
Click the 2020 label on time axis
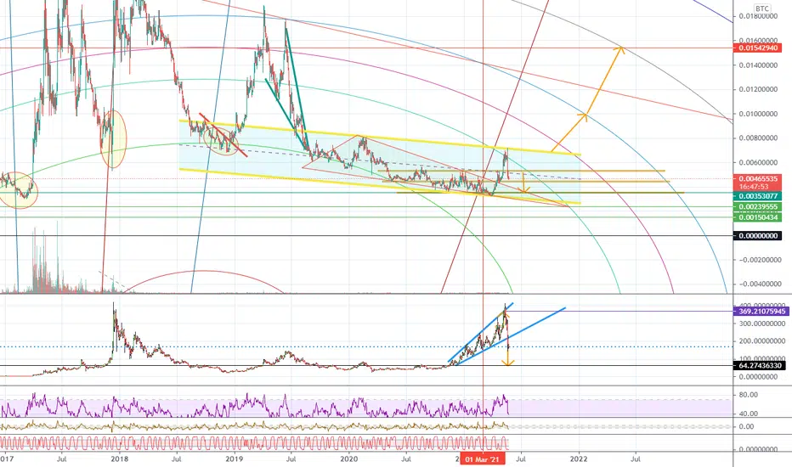[x=349, y=459]
